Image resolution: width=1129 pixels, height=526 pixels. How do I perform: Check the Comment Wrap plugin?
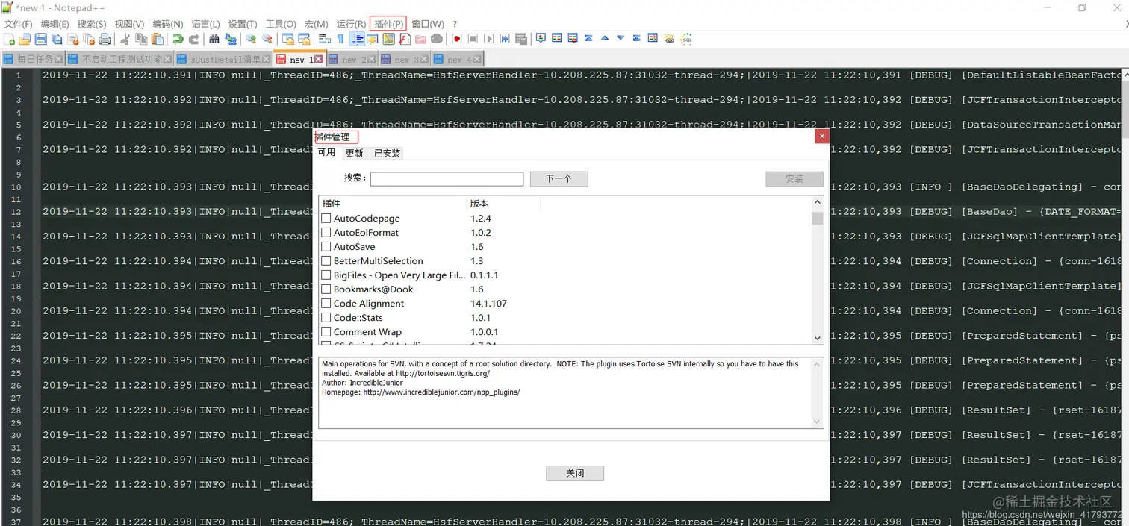pyautogui.click(x=326, y=332)
